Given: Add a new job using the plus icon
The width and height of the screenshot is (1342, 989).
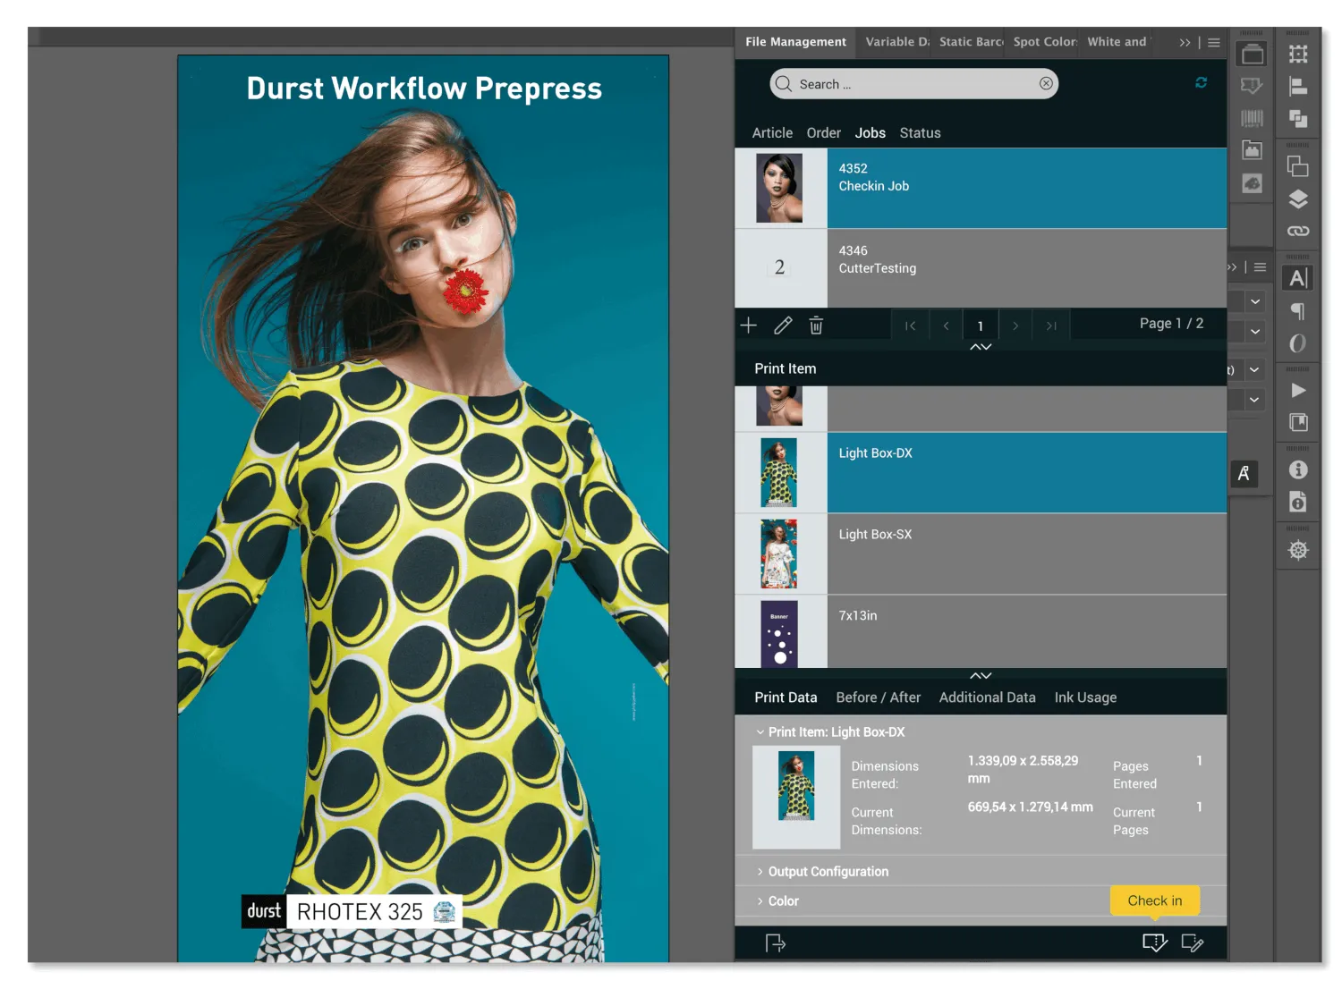Looking at the screenshot, I should pyautogui.click(x=748, y=325).
